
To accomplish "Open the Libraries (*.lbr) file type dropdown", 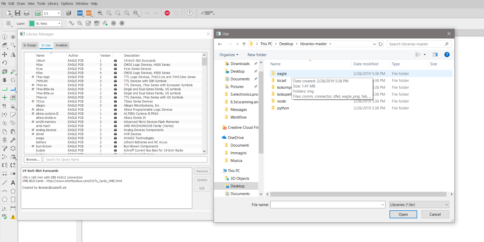I will point(419,205).
